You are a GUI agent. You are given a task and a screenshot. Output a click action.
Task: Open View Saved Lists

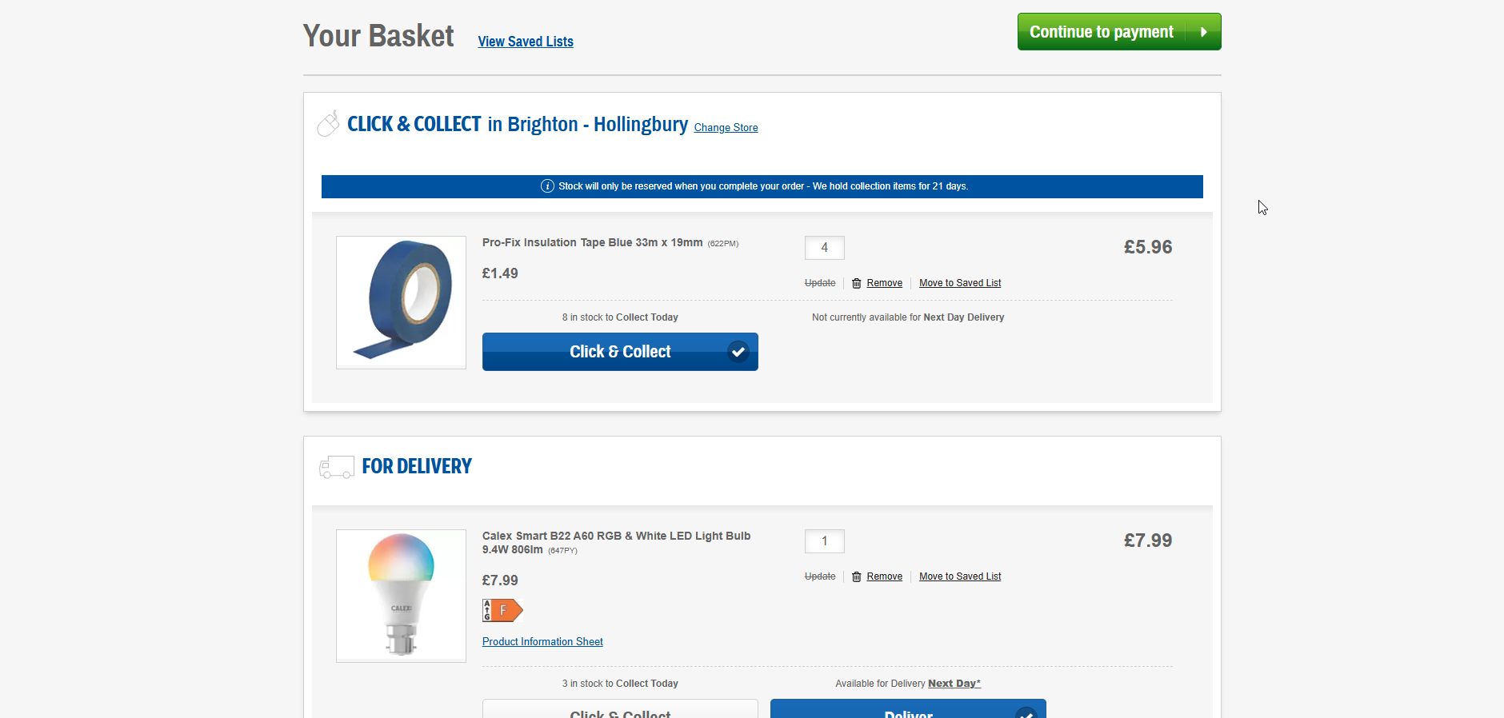(526, 42)
